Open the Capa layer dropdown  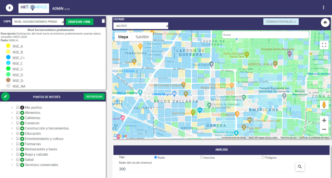pos(38,22)
